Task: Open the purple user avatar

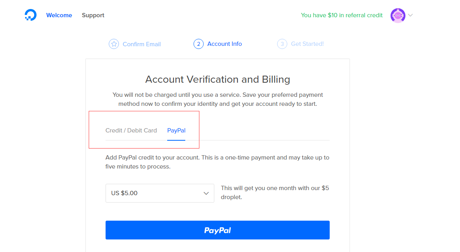Action: pyautogui.click(x=398, y=15)
